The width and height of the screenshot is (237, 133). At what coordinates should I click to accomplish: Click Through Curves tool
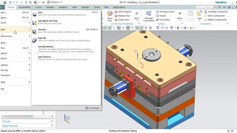[x=165, y=12]
